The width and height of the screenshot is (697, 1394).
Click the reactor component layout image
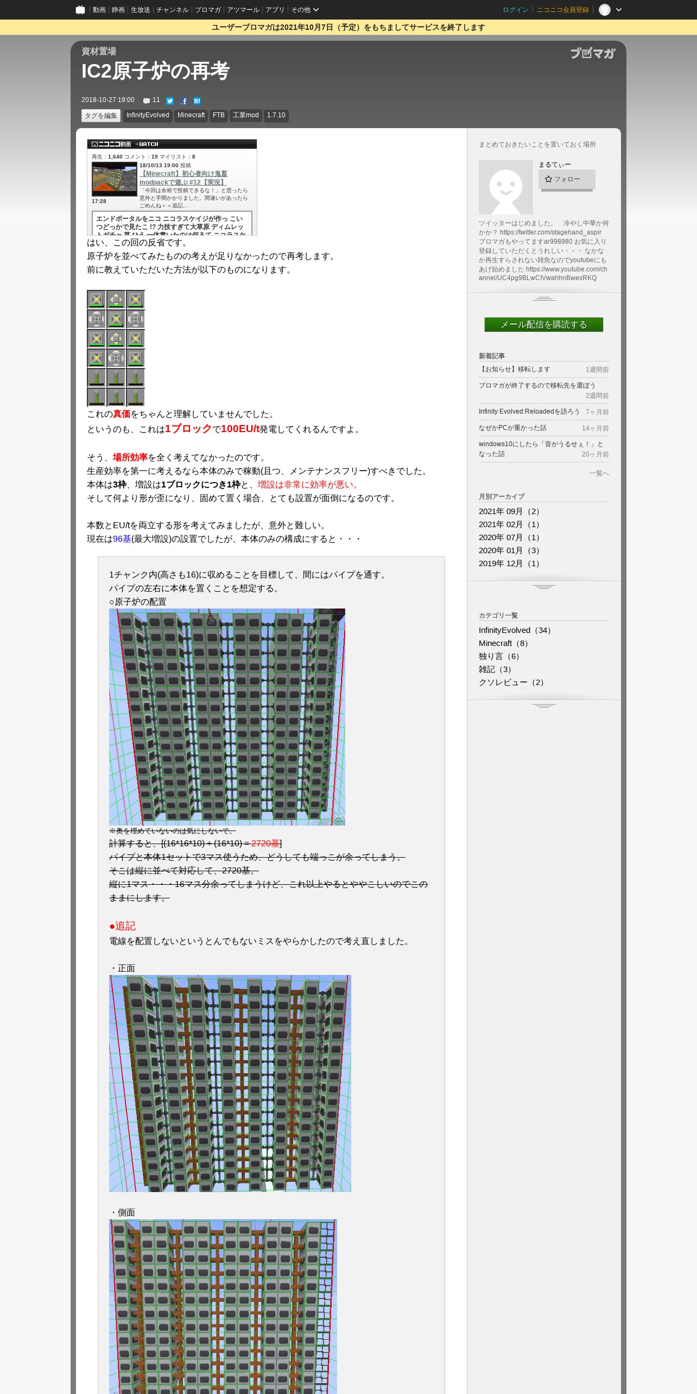click(116, 348)
